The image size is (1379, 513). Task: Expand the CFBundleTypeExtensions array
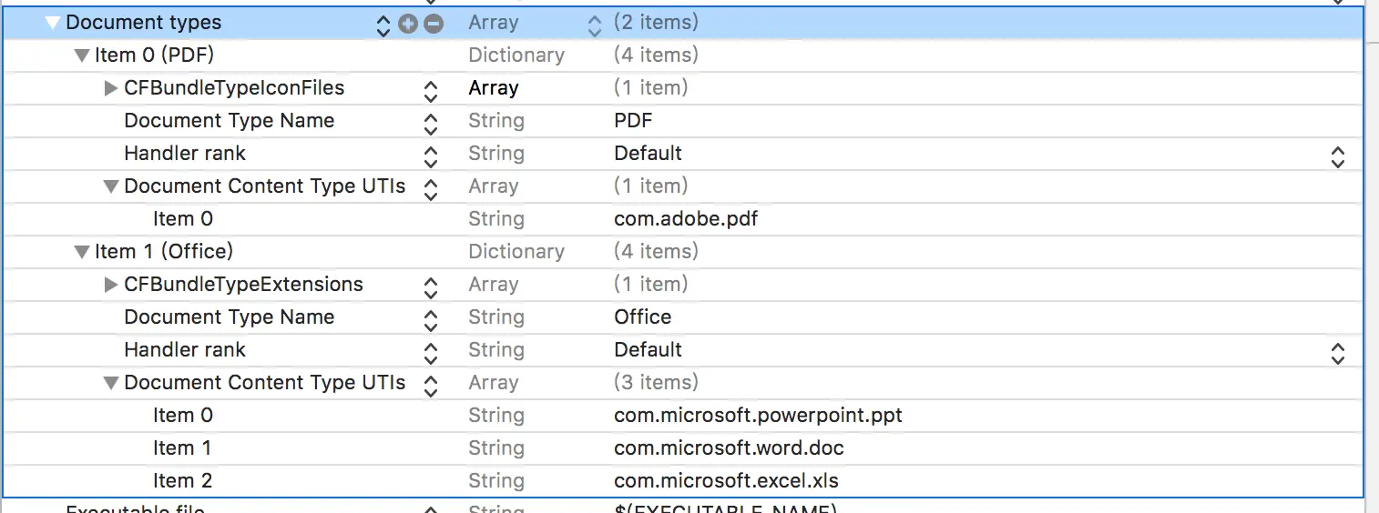pos(111,285)
